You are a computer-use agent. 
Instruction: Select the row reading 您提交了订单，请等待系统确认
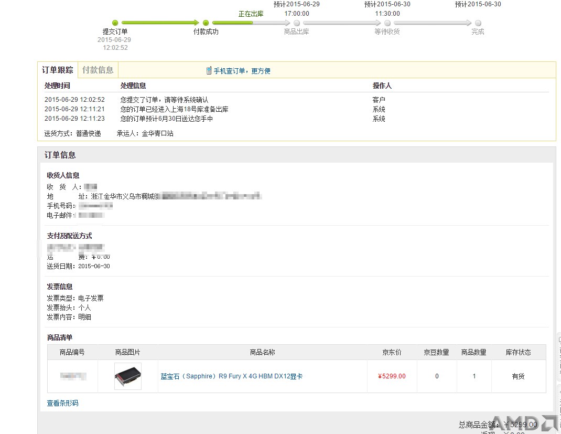(x=297, y=100)
